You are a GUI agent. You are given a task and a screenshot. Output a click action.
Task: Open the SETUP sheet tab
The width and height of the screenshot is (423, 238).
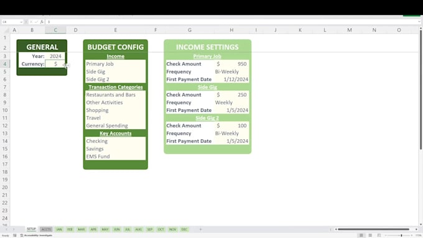tap(31, 229)
